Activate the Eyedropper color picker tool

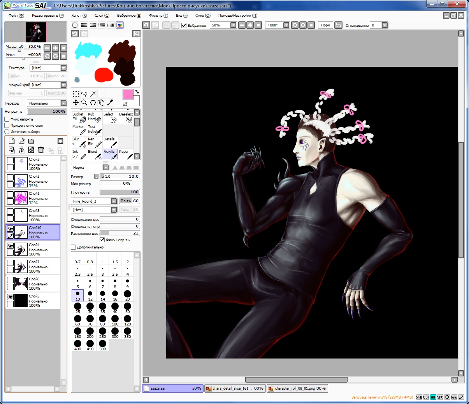click(x=110, y=103)
